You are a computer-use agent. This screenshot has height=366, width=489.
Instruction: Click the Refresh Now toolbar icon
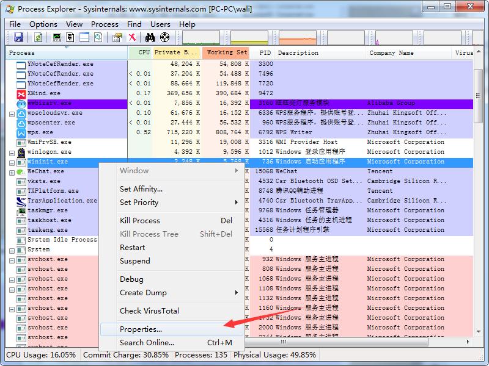(x=38, y=37)
